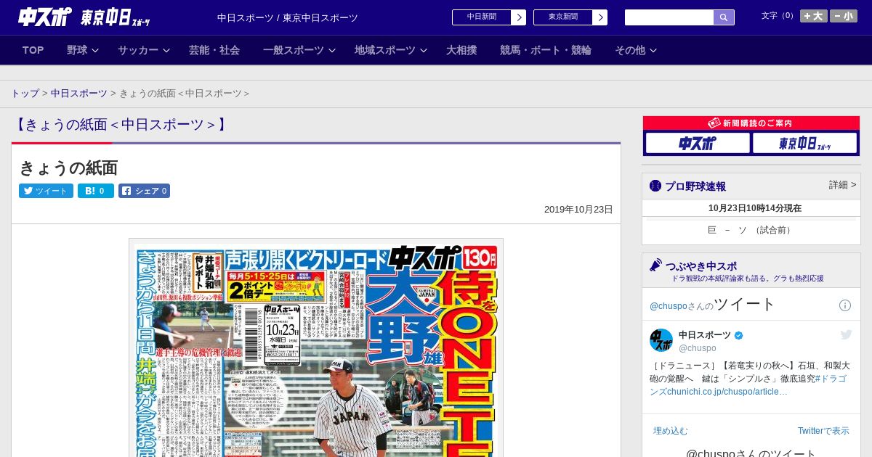Click @chuspoさんの link in tweets header
This screenshot has width=872, height=457.
pos(682,306)
